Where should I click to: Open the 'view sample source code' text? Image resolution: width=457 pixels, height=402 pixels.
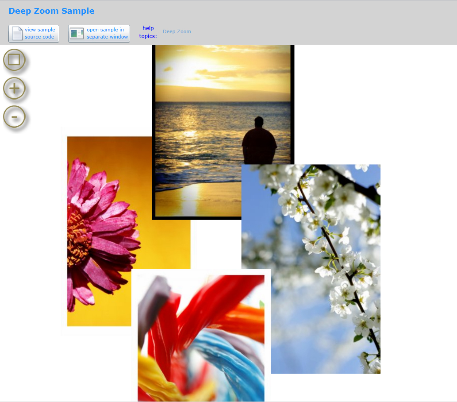[x=40, y=34]
